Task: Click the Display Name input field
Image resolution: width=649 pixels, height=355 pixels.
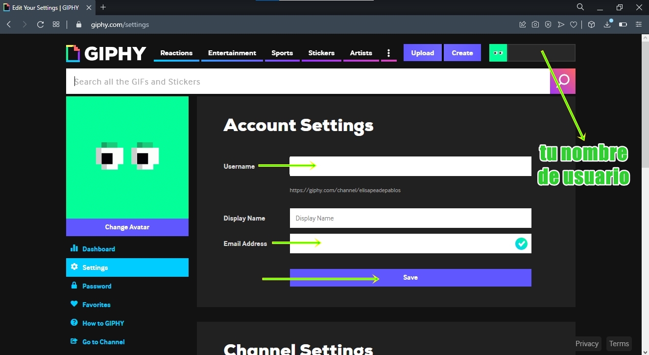Action: (410, 218)
